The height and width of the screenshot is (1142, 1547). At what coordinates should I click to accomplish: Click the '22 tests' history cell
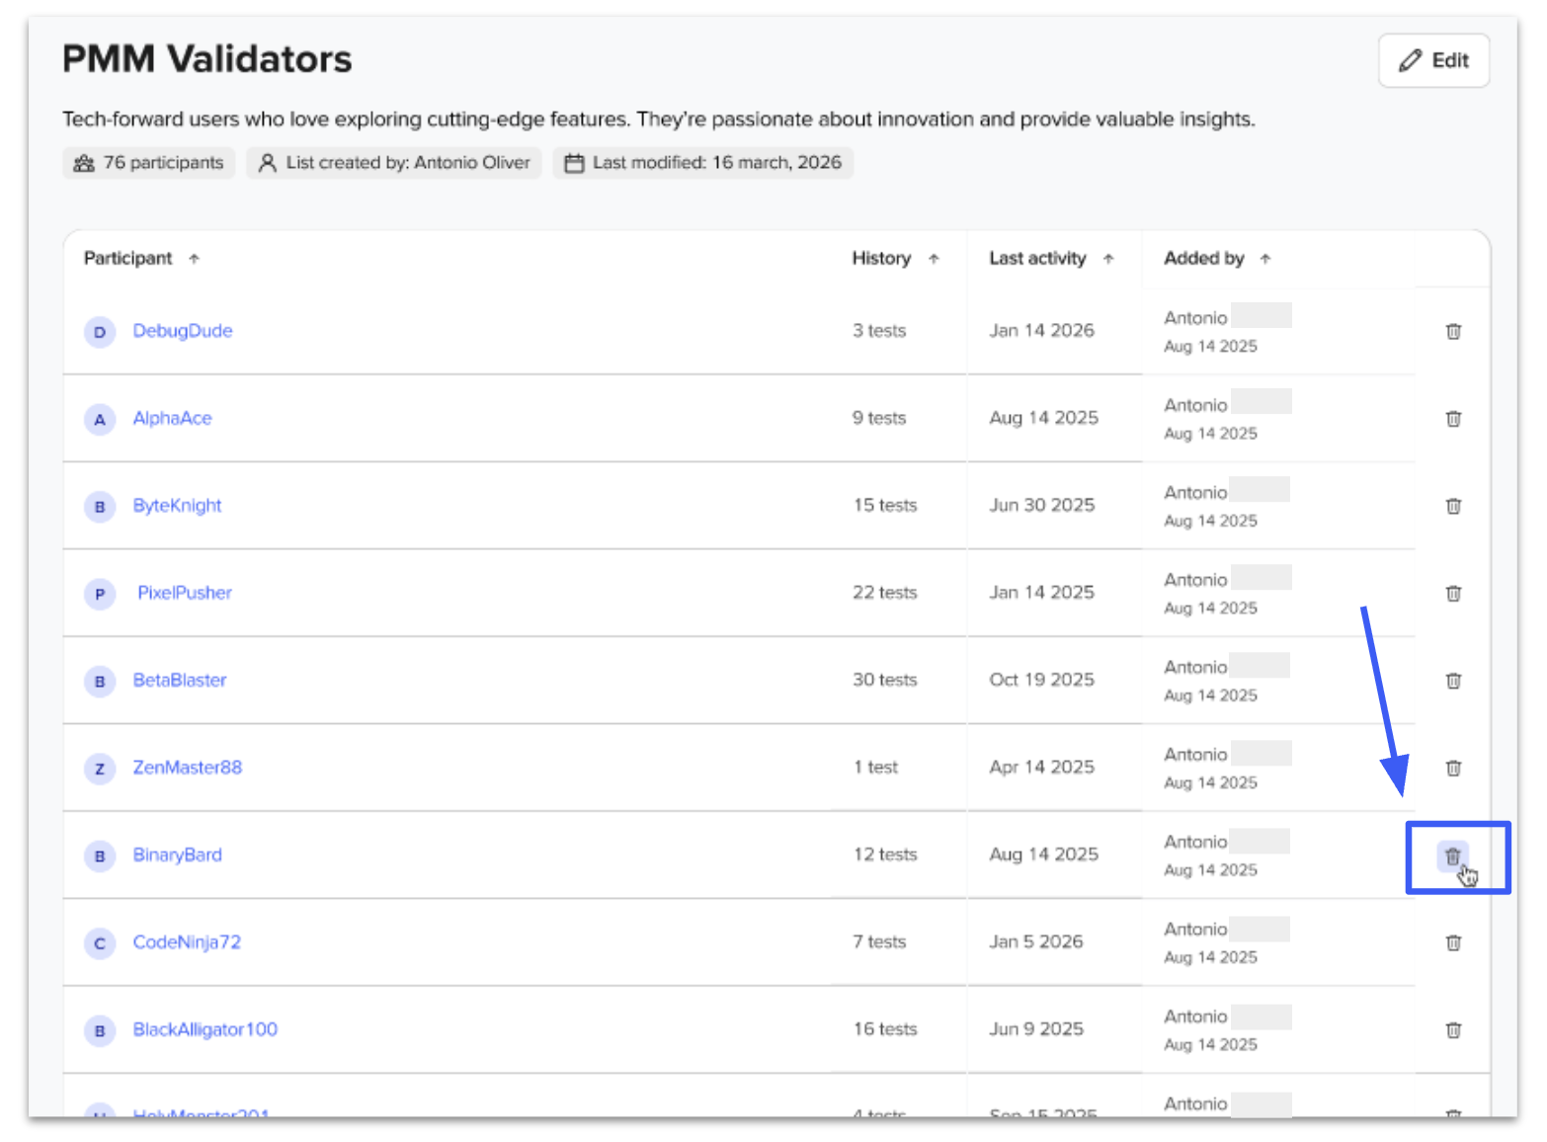pos(885,593)
